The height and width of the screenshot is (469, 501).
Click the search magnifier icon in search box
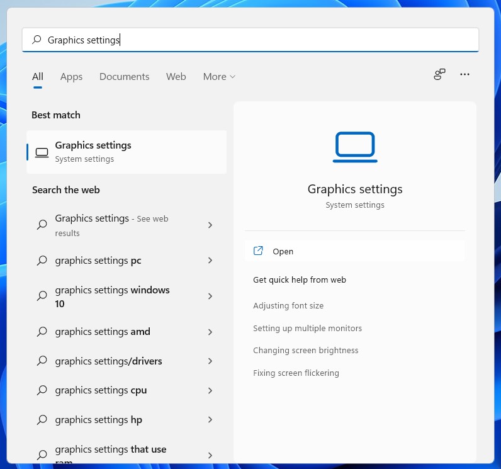pyautogui.click(x=37, y=40)
